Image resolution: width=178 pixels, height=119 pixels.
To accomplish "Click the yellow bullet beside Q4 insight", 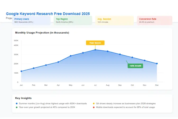I will point(94,104).
